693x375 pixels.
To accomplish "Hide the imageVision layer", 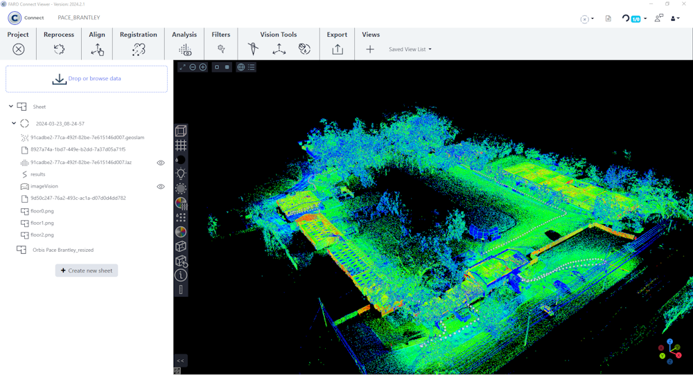I will point(161,187).
